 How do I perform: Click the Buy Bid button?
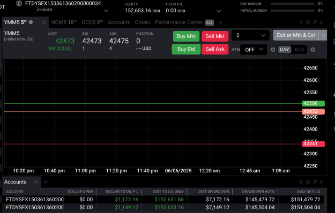click(186, 49)
